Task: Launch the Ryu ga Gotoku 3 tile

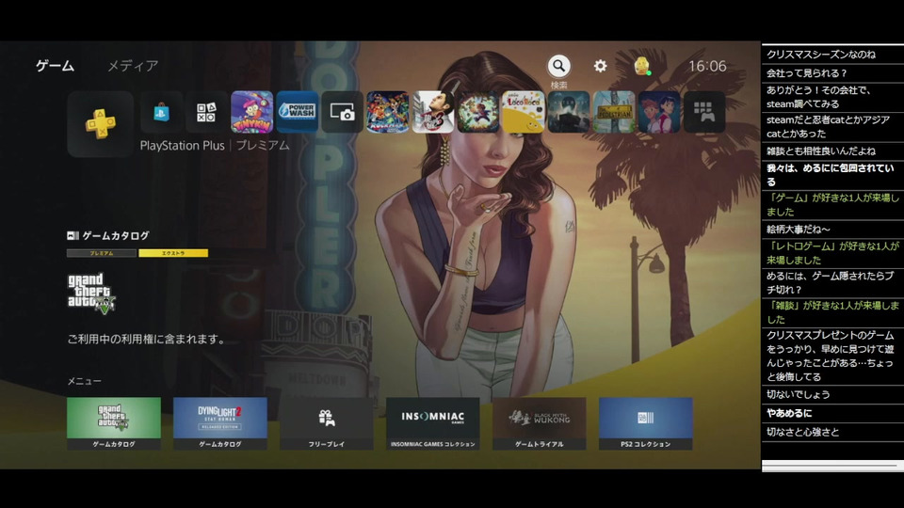Action: click(x=433, y=112)
